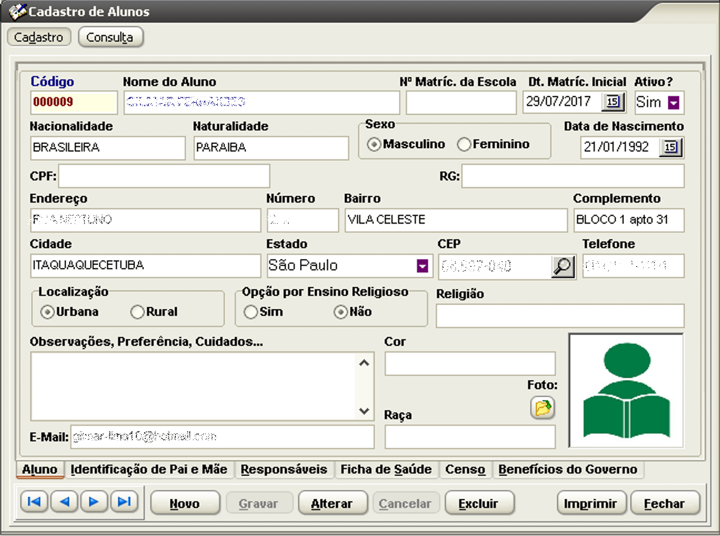Image resolution: width=720 pixels, height=536 pixels.
Task: Click the Novo button
Action: tap(185, 503)
